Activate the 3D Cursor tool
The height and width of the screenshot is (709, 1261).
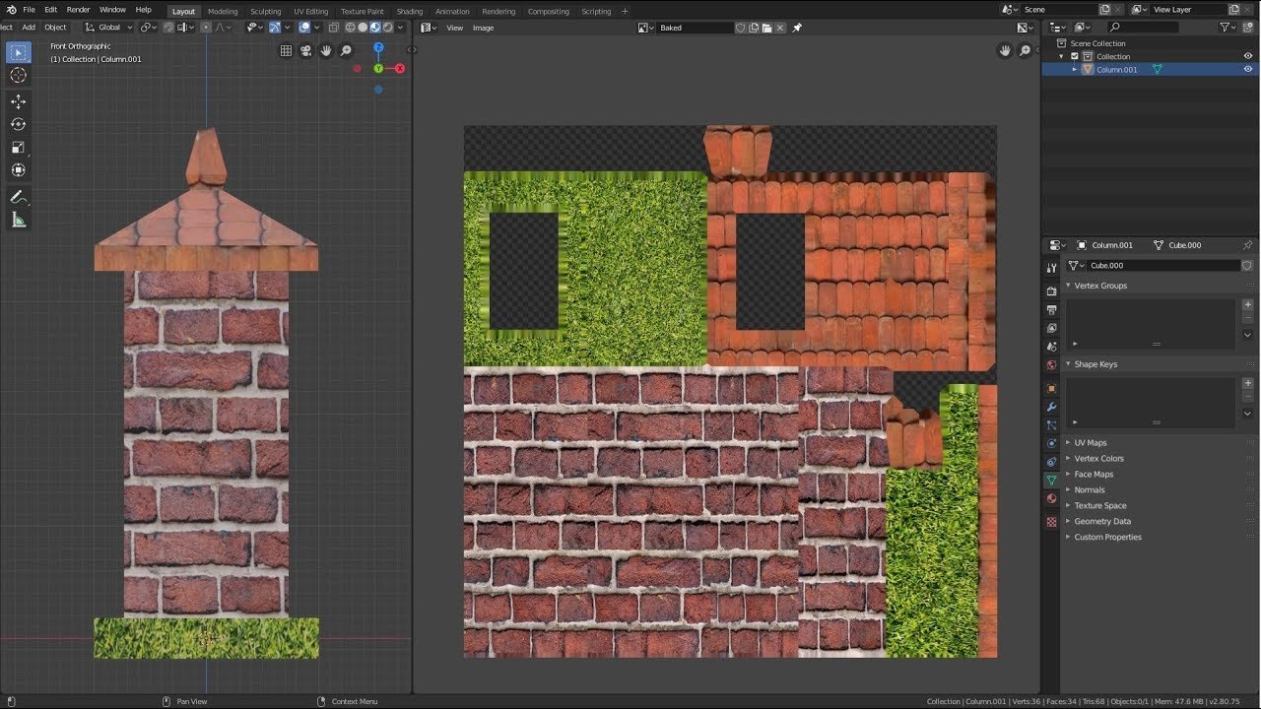(x=18, y=75)
